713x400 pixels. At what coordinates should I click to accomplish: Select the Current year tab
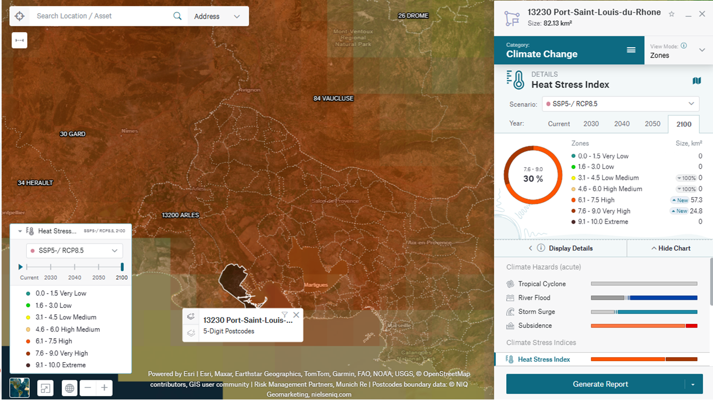coord(558,124)
